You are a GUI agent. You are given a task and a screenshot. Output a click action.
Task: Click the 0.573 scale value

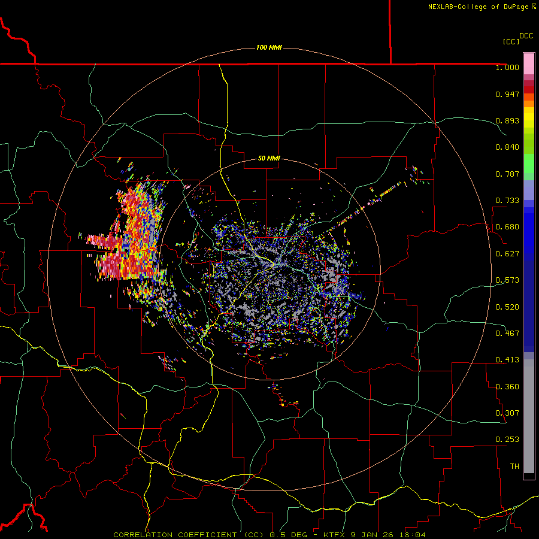point(507,280)
